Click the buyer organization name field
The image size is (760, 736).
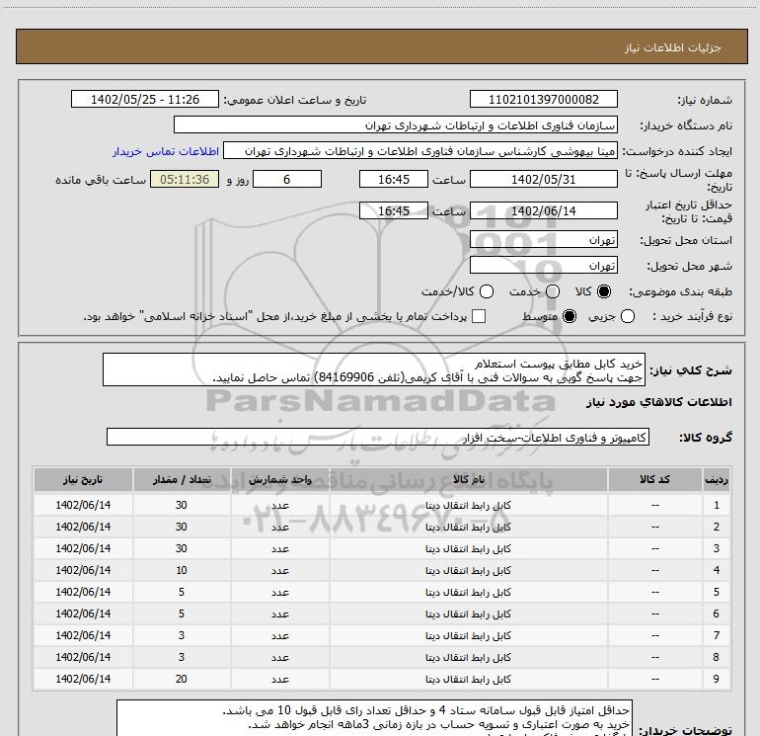(x=396, y=124)
